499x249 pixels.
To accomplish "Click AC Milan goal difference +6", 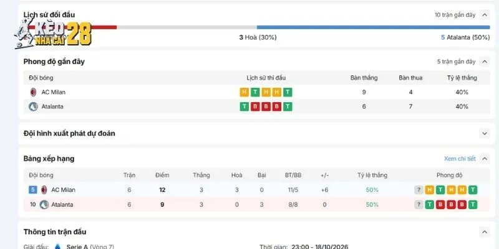I will [x=324, y=190].
